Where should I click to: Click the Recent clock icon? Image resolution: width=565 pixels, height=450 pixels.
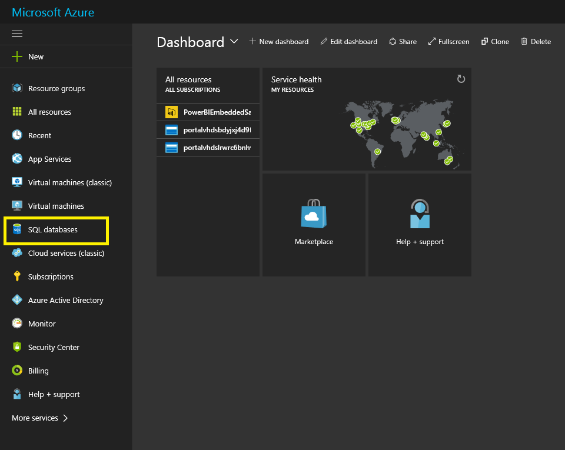point(17,135)
